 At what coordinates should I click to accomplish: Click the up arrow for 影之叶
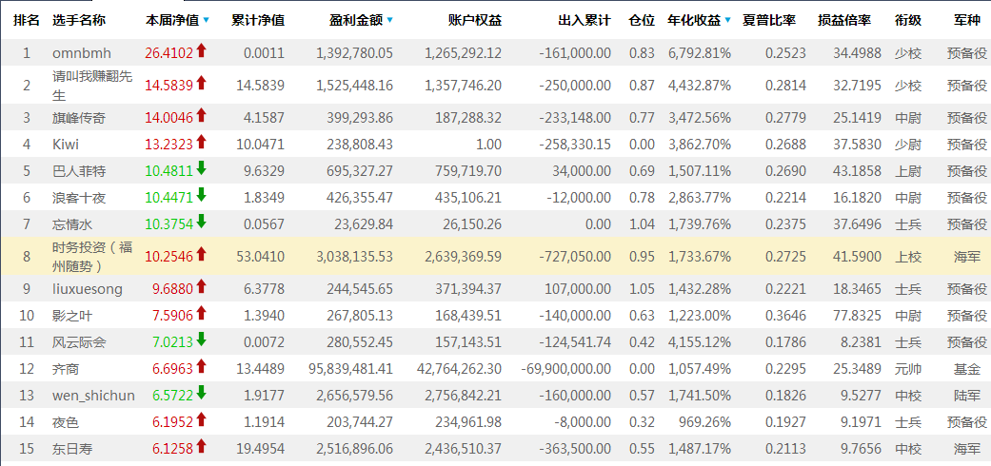(202, 313)
